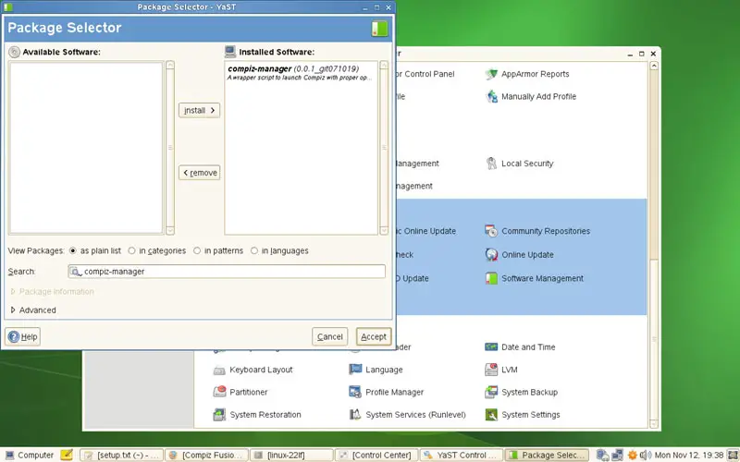The image size is (740, 462).
Task: Maximize the YaST Control Center window
Action: pyautogui.click(x=641, y=54)
